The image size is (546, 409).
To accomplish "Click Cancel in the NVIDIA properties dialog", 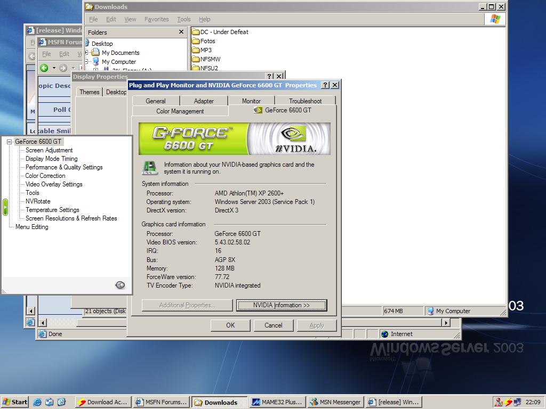I will coord(274,325).
